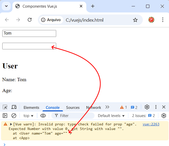Bookmark this page with star icon
The height and width of the screenshot is (146, 169).
(135, 20)
